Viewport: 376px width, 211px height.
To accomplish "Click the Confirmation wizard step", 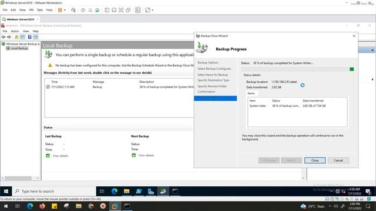I will 206,91.
